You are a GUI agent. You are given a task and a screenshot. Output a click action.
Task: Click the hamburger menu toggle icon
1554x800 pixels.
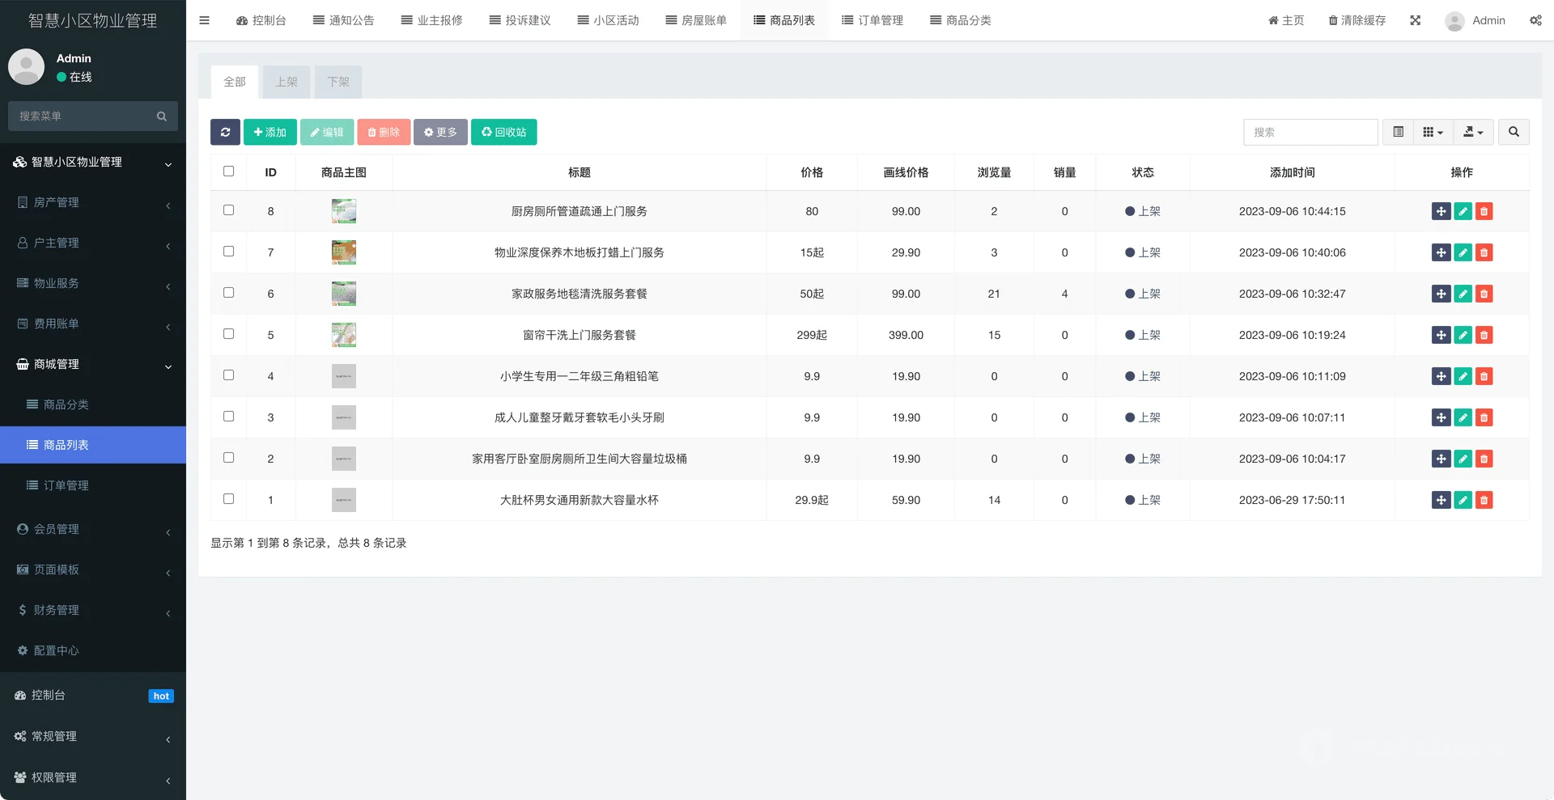(x=204, y=20)
